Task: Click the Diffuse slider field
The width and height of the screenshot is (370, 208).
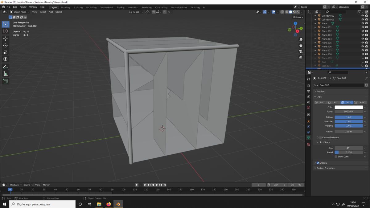Action: click(x=349, y=117)
